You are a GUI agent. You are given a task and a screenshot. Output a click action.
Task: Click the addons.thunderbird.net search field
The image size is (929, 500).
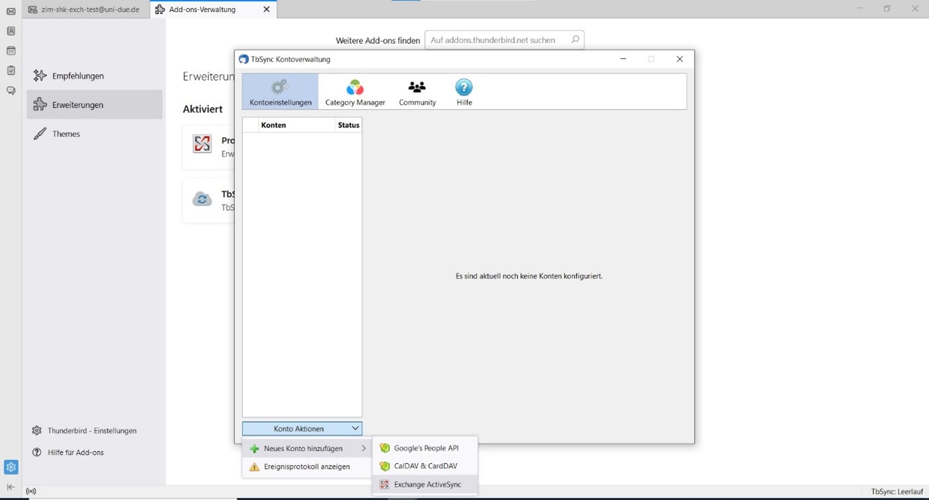(497, 40)
